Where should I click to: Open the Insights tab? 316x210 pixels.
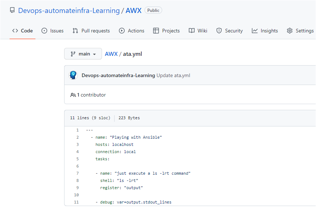(x=265, y=31)
